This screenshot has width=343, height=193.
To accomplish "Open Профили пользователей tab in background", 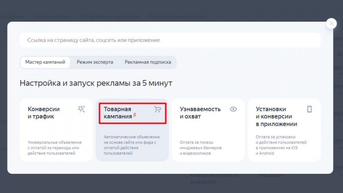I will [x=177, y=16].
